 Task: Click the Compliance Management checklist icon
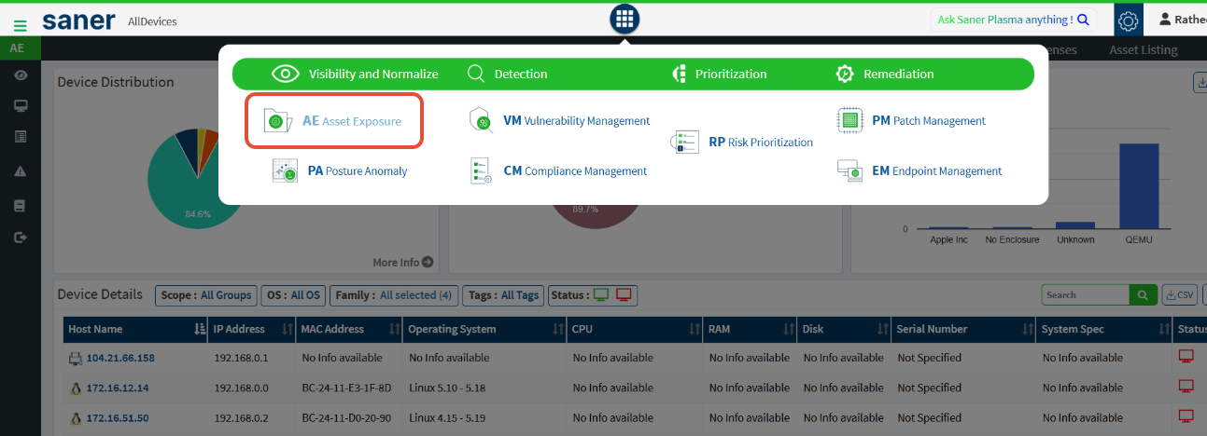tap(482, 171)
